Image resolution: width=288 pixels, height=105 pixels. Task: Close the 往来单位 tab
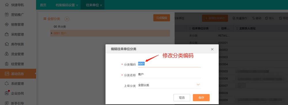101,5
